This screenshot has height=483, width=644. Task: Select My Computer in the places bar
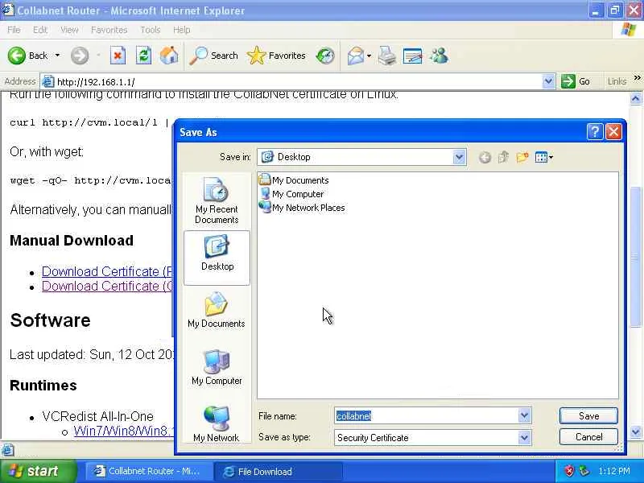[x=217, y=368]
